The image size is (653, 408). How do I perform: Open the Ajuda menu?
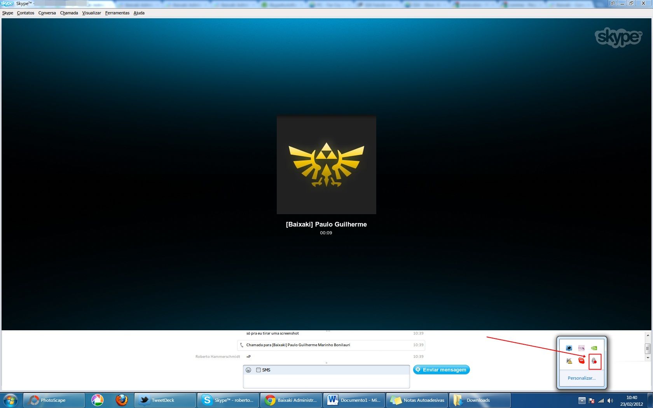point(139,13)
